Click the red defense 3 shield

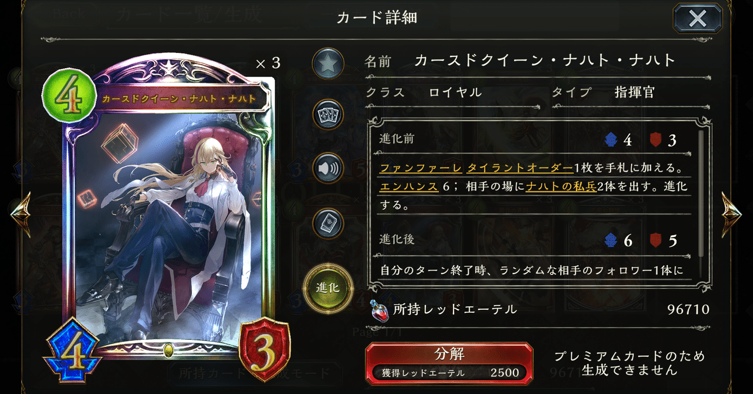click(264, 349)
